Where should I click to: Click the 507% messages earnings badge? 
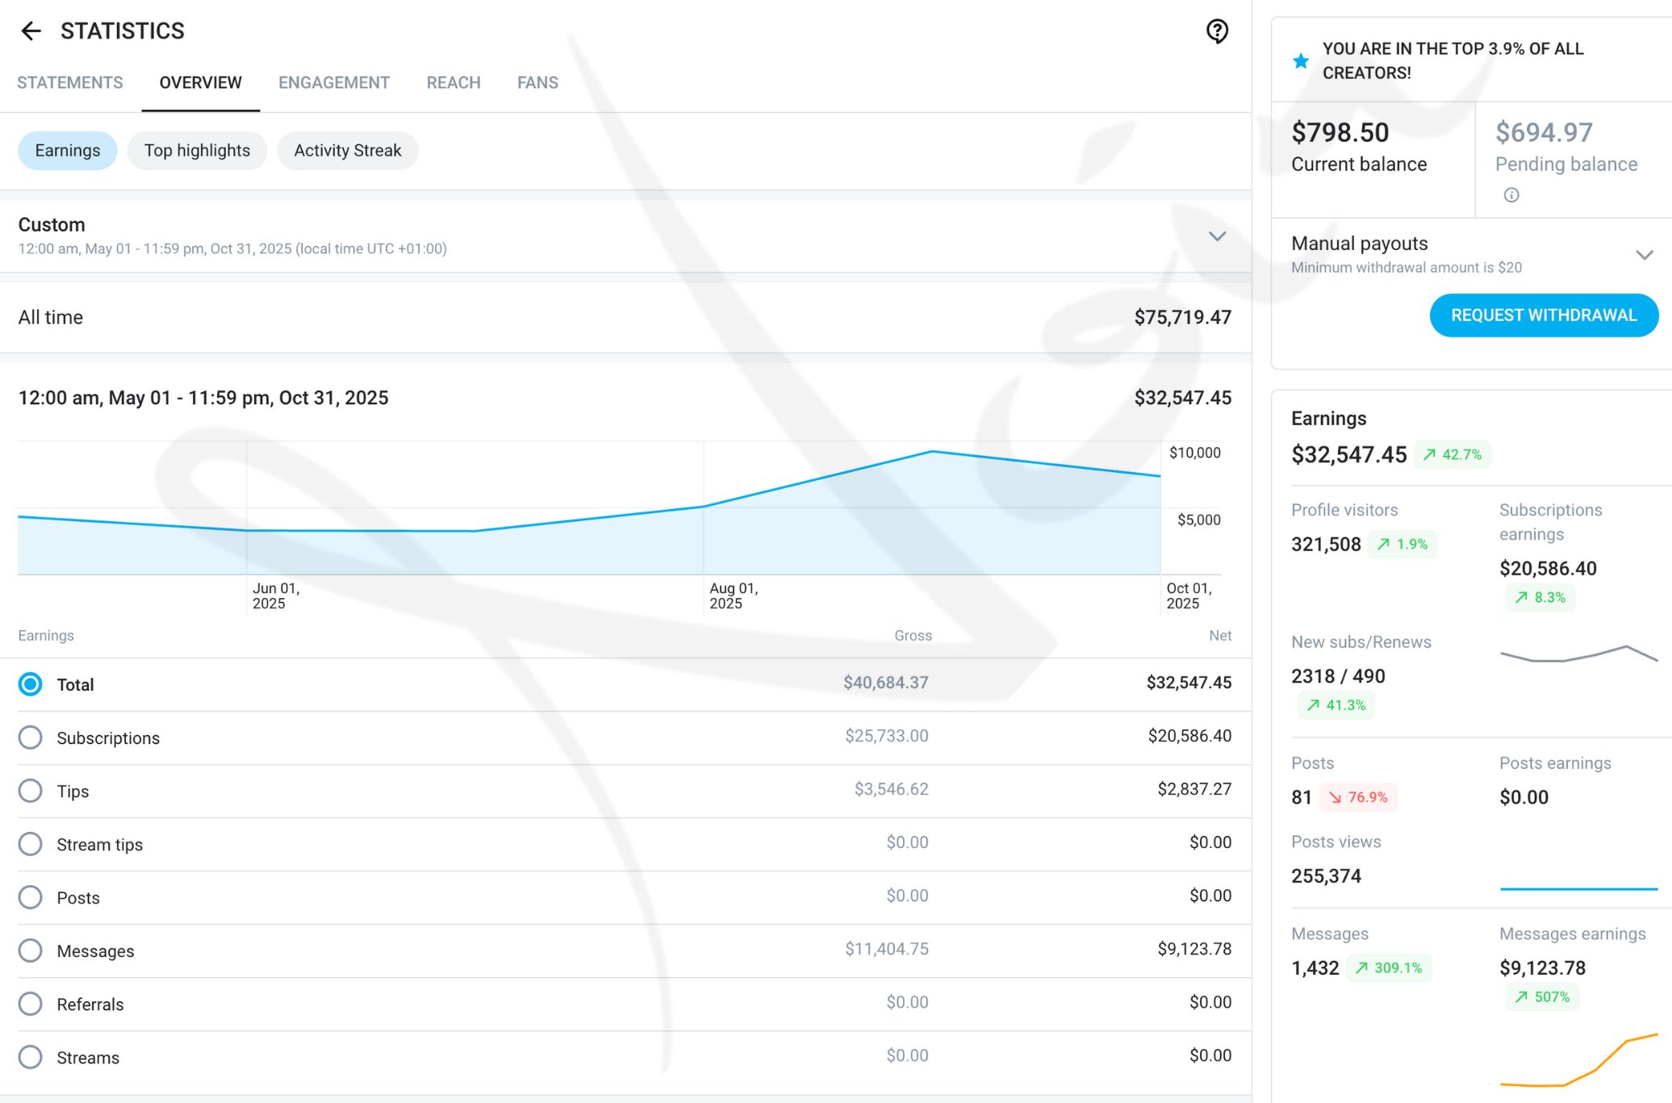(x=1543, y=996)
